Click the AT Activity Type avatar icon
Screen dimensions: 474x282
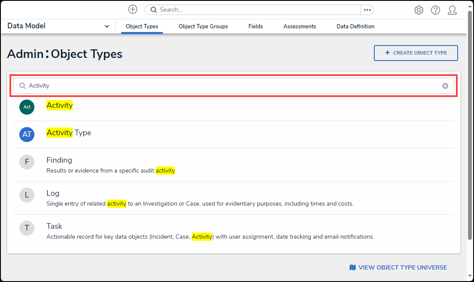pyautogui.click(x=27, y=134)
